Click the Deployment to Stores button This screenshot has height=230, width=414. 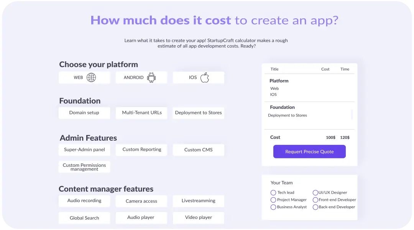tap(199, 113)
